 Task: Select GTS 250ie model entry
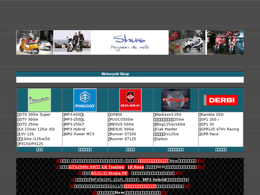click(x=28, y=124)
